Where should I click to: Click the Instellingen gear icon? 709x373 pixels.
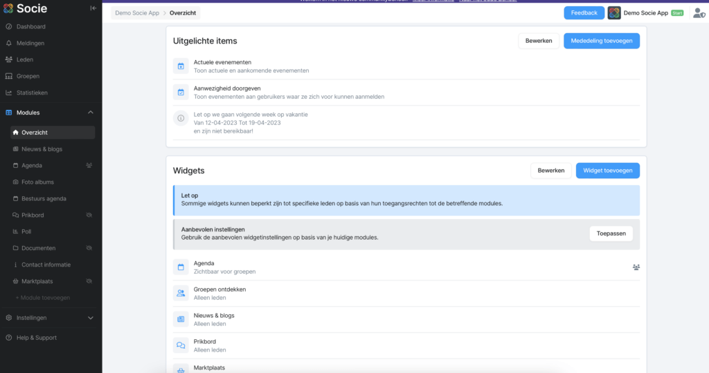(8, 318)
